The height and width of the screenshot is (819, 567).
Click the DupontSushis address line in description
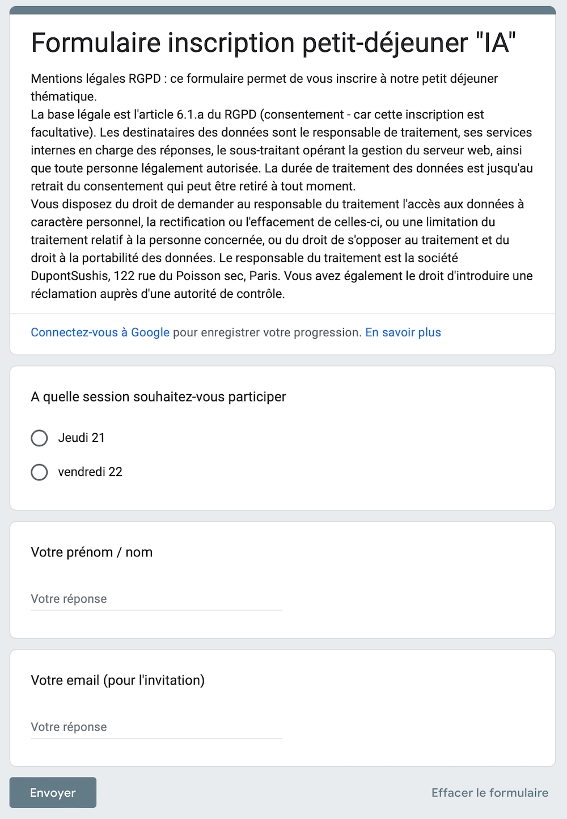coord(282,276)
